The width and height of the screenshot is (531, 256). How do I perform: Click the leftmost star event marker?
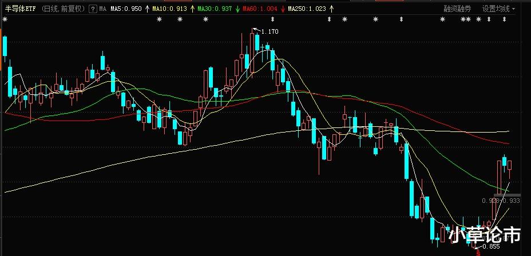point(5,19)
